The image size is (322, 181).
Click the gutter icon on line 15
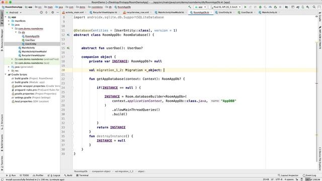point(68,48)
